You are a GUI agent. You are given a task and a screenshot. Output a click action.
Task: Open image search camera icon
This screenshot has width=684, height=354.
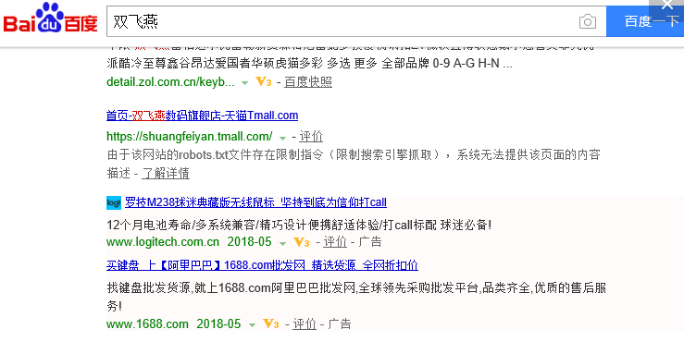587,22
